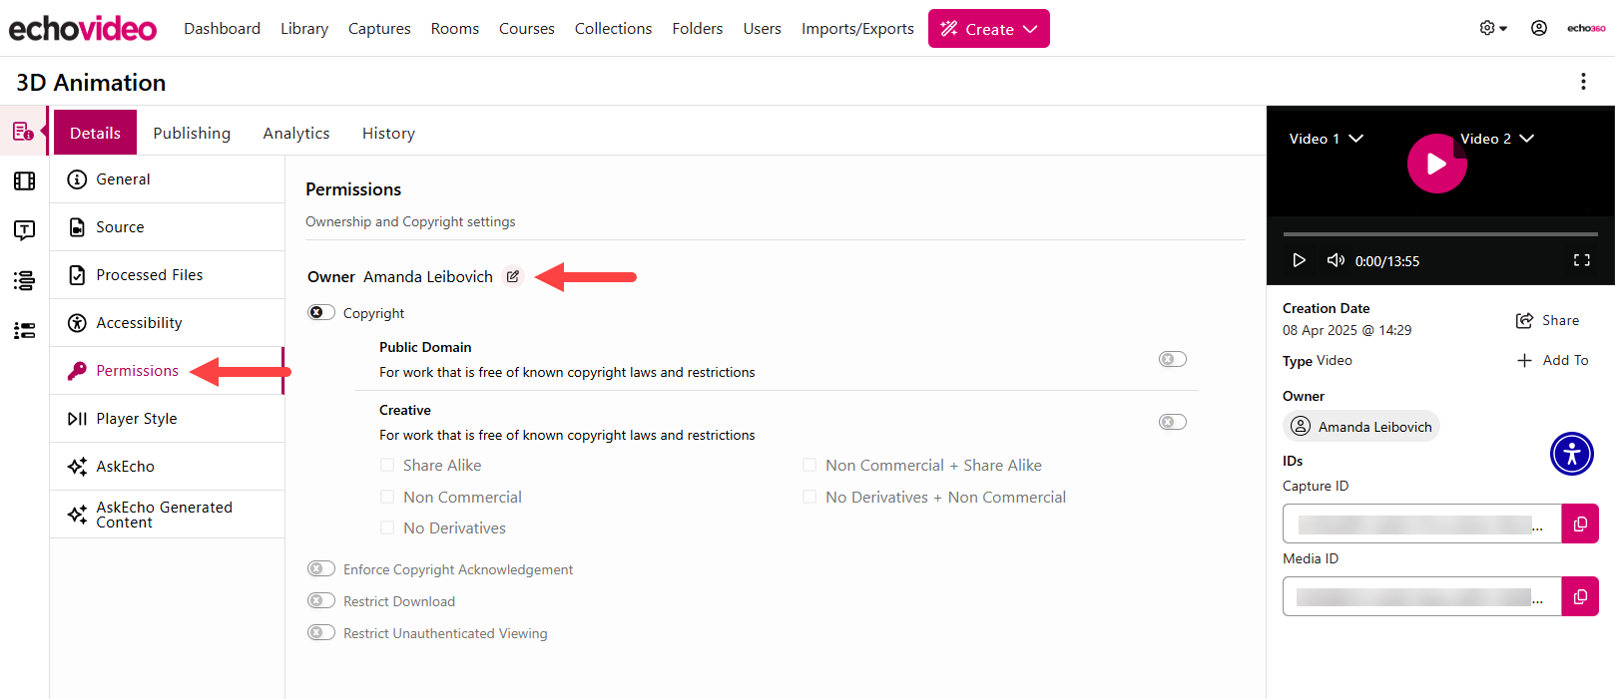Open the user account icon
The image size is (1615, 699).
tap(1539, 28)
